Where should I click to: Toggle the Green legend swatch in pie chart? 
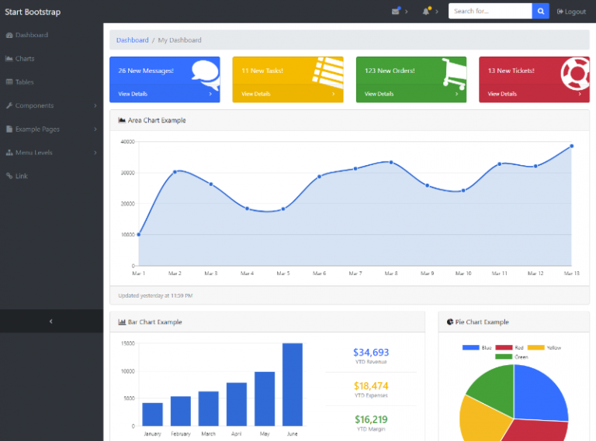point(503,357)
